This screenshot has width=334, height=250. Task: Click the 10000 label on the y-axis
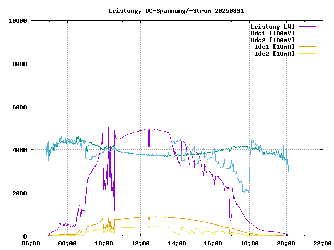(x=18, y=21)
